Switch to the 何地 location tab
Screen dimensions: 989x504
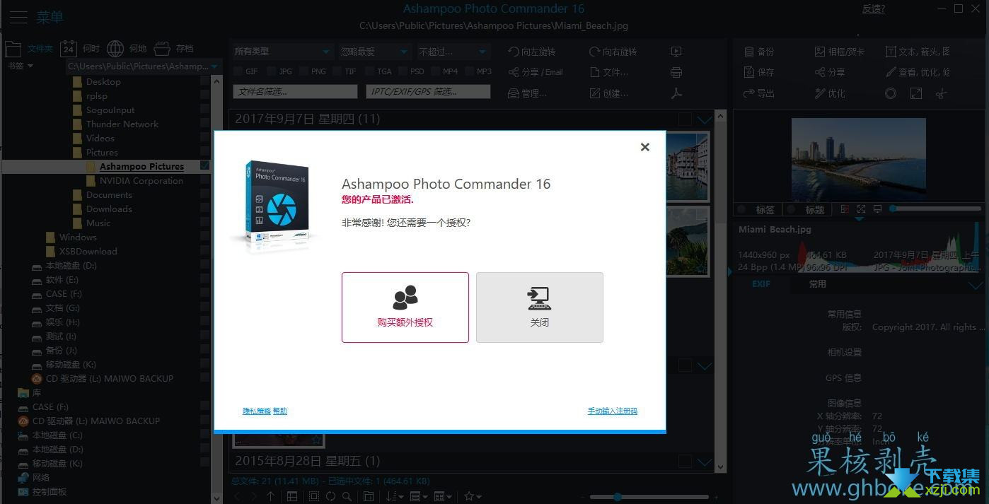(x=127, y=49)
